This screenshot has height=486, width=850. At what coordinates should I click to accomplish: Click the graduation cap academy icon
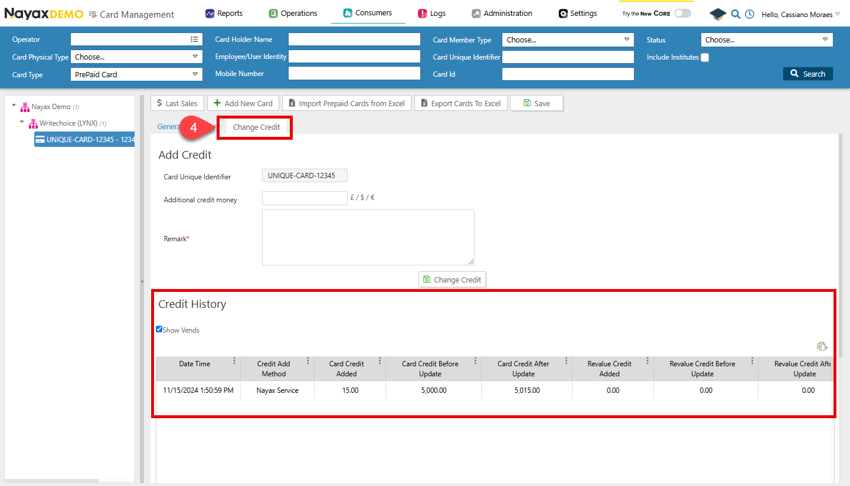click(x=718, y=14)
